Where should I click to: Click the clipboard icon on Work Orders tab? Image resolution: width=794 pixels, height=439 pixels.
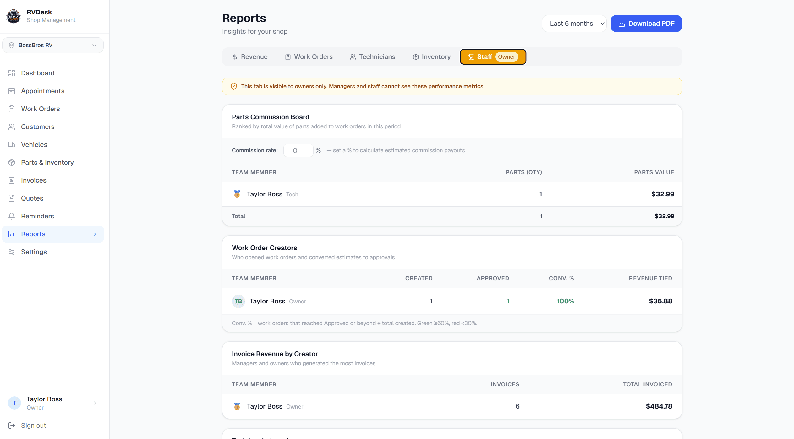288,57
